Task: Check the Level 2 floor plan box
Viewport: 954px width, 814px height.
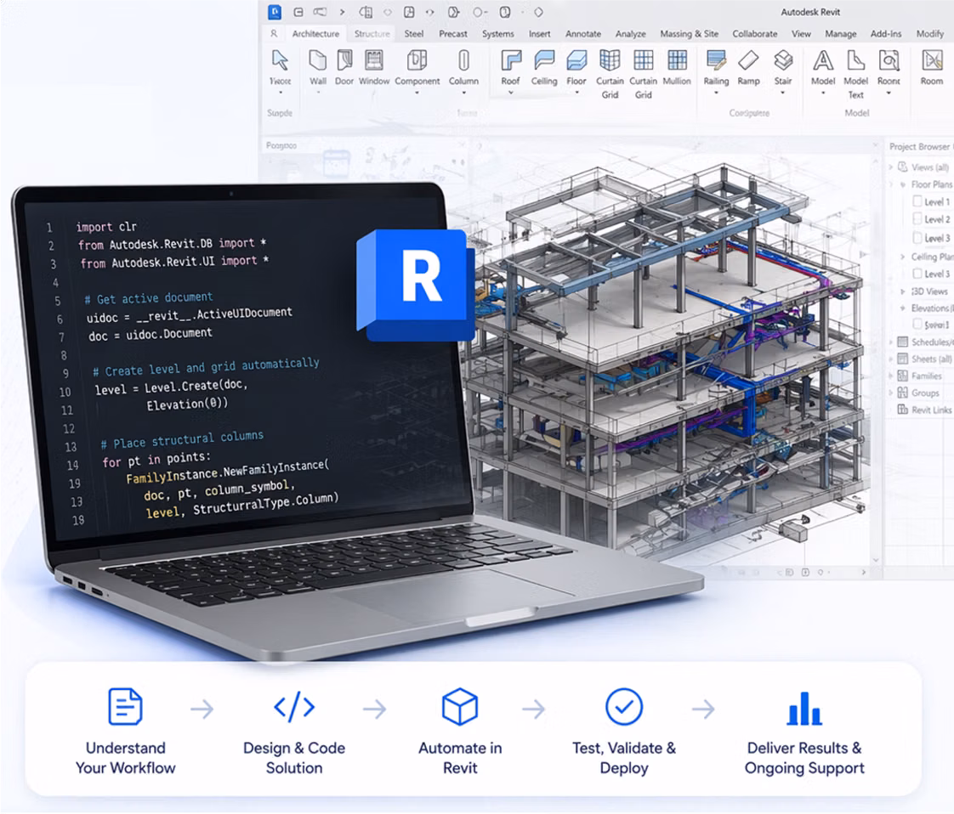Action: tap(917, 219)
